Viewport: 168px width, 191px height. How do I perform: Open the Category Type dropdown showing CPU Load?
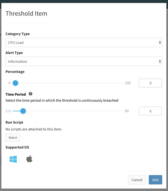click(84, 42)
